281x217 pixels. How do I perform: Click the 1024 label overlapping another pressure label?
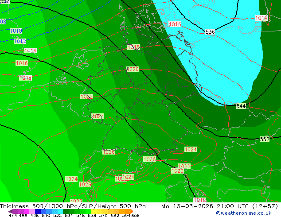(128, 177)
